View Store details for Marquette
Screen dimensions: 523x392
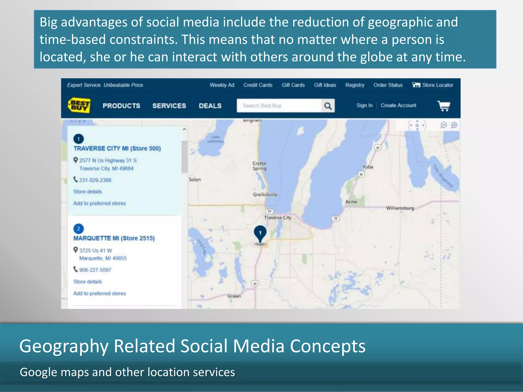pos(88,282)
